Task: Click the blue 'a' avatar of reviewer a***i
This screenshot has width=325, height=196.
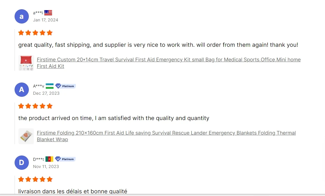Action: [x=21, y=16]
